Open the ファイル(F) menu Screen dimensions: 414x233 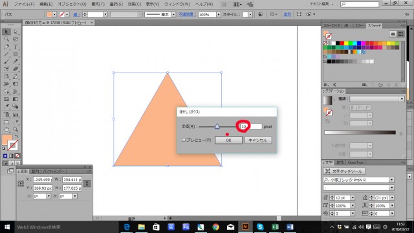point(24,5)
